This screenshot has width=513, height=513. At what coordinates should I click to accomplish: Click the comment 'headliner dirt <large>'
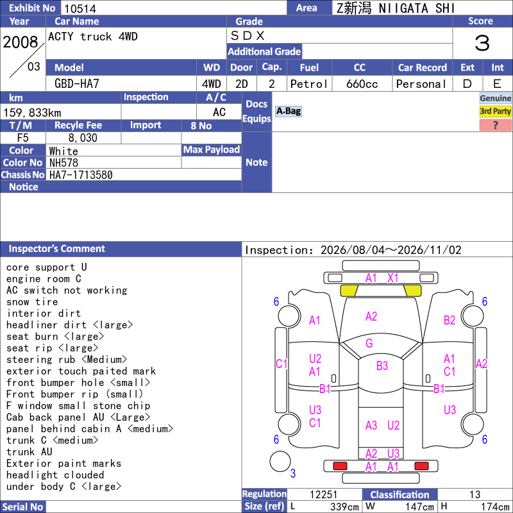coord(69,325)
